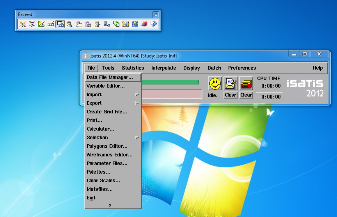Screen dimensions: 337x217
Task: Click the clipboard with AB letters icon
Action: 88,24
